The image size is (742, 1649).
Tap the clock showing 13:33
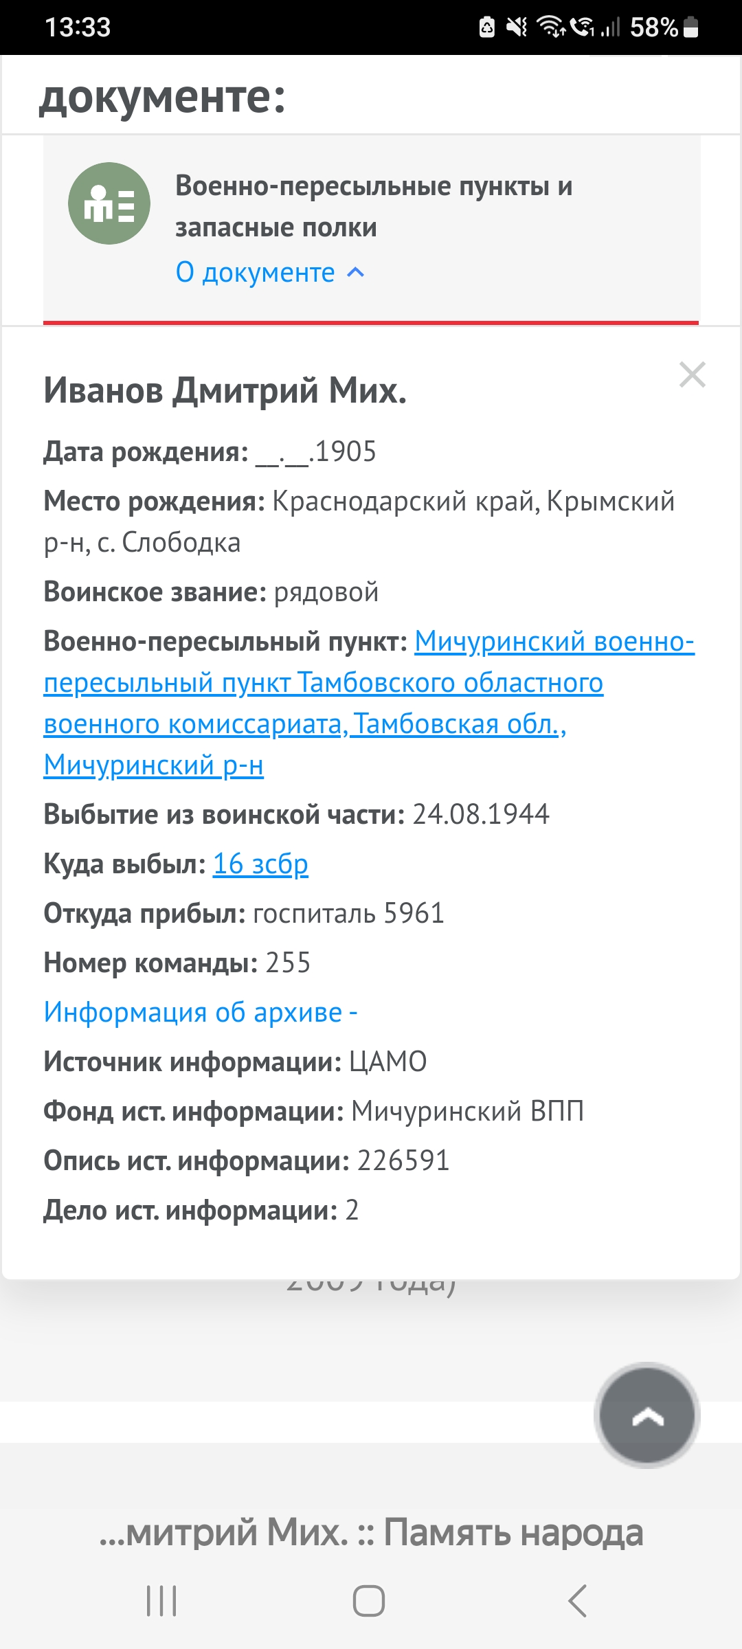[x=78, y=27]
